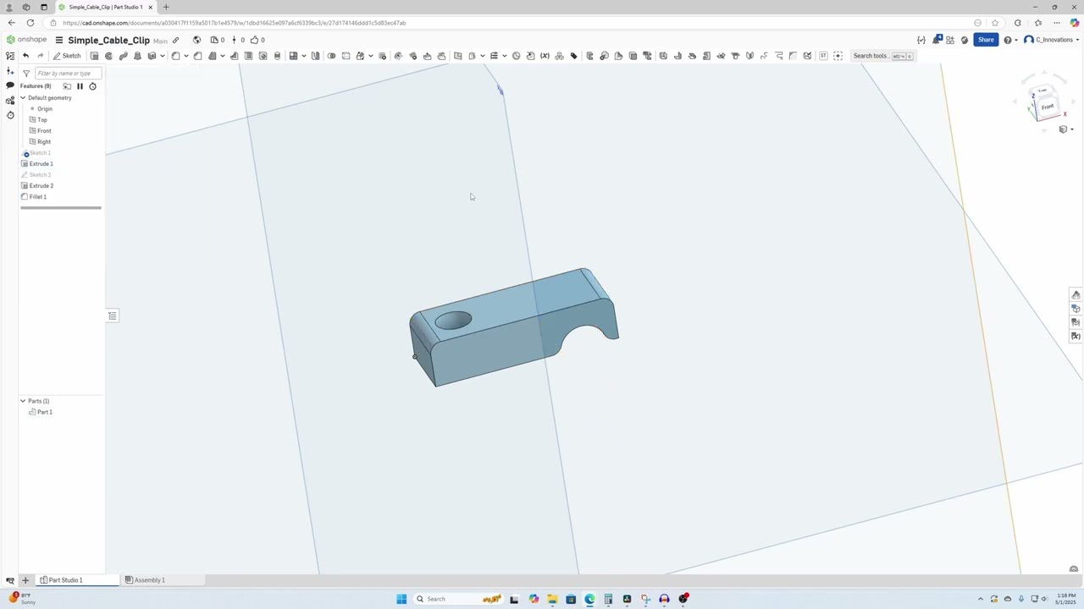Viewport: 1084px width, 609px height.
Task: Select the Right plane in feature tree
Action: point(43,141)
